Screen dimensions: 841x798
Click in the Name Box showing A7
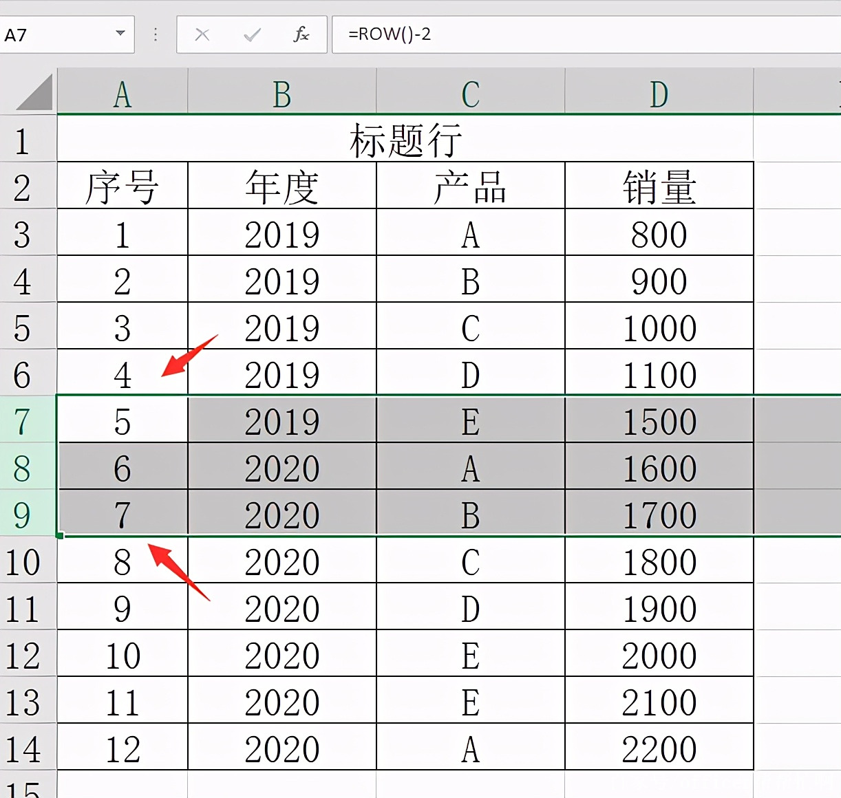55,34
